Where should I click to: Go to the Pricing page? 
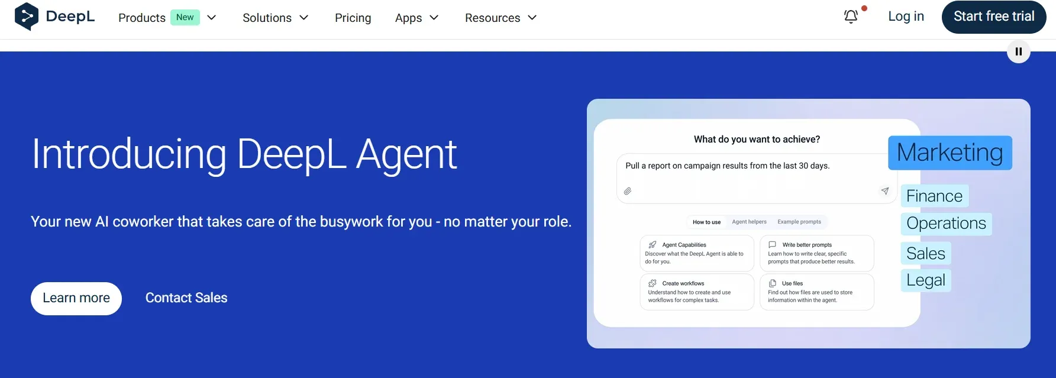353,18
